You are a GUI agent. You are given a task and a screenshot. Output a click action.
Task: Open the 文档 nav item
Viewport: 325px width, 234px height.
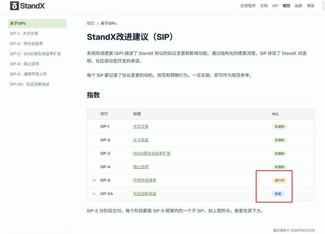point(264,6)
